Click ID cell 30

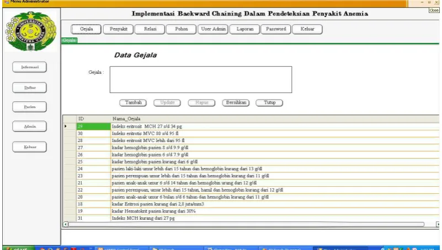pyautogui.click(x=93, y=133)
